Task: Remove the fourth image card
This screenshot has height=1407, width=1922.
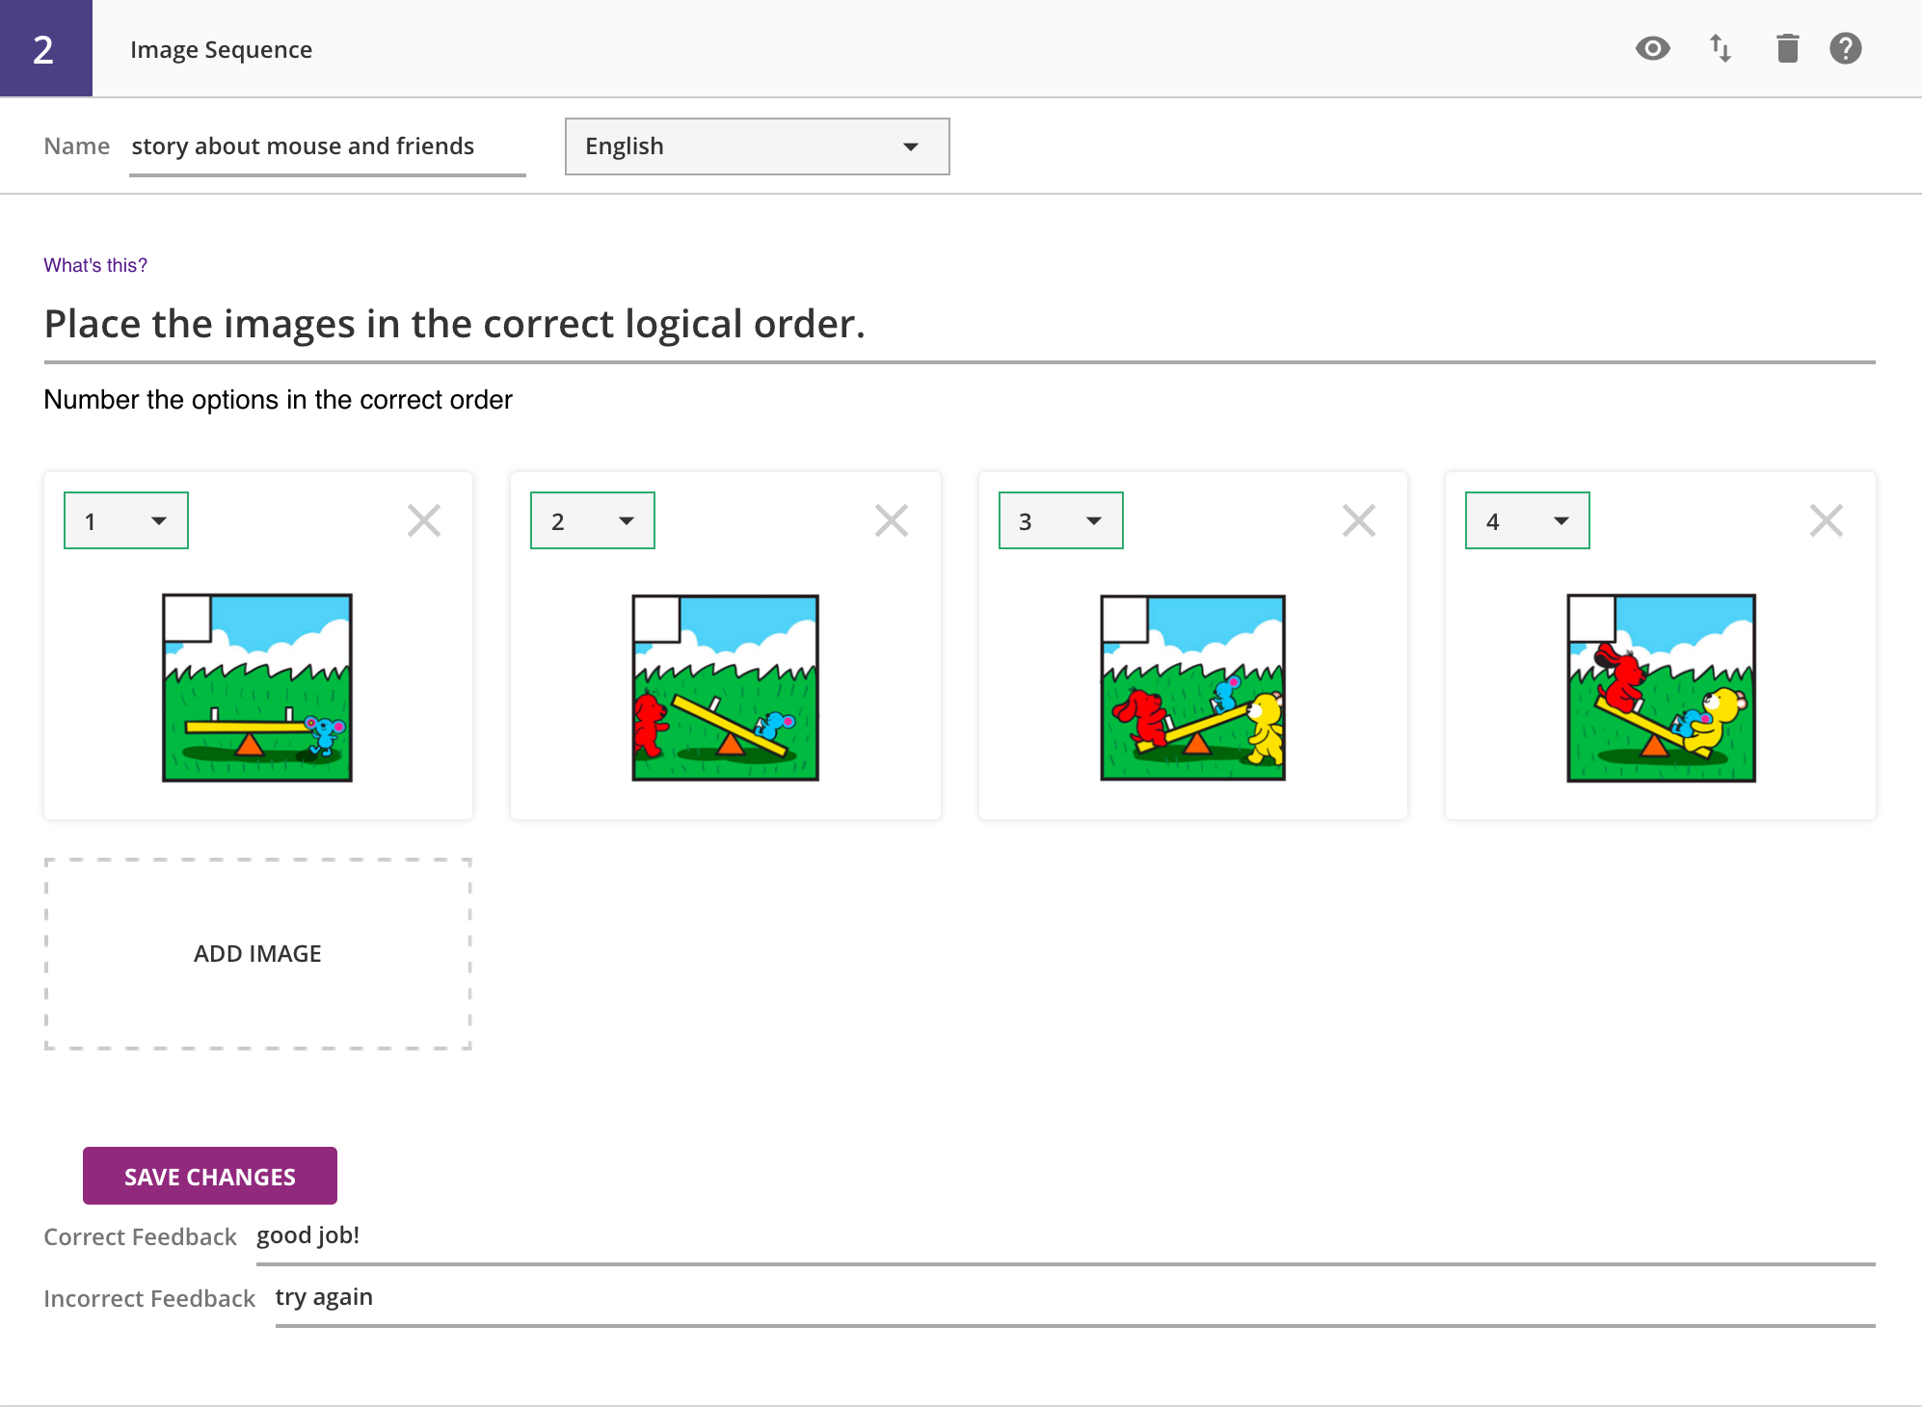Action: coord(1826,520)
